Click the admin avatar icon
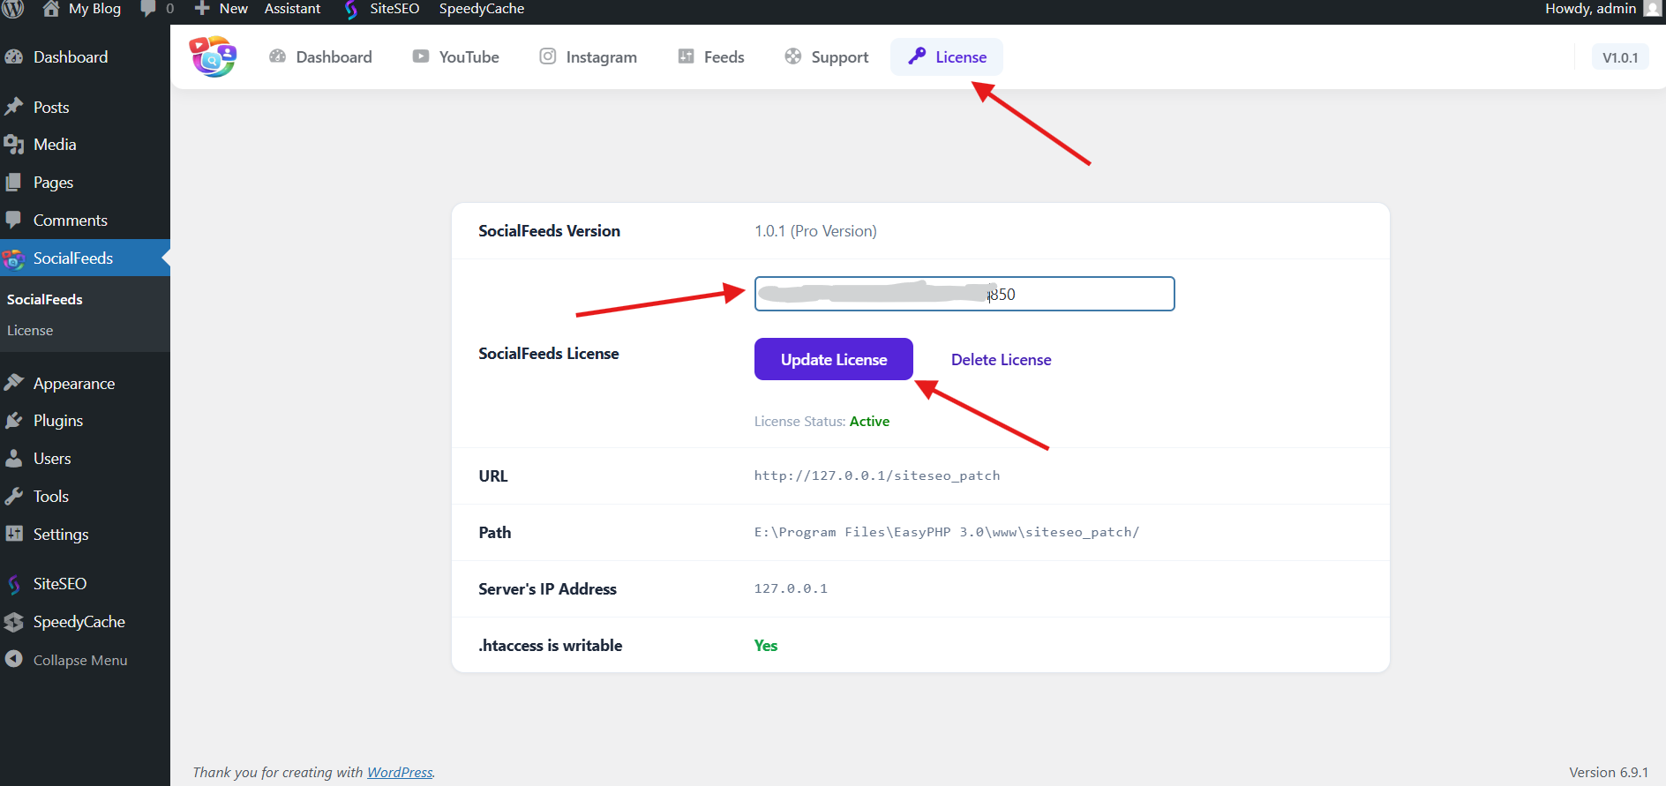This screenshot has height=786, width=1666. [x=1653, y=8]
